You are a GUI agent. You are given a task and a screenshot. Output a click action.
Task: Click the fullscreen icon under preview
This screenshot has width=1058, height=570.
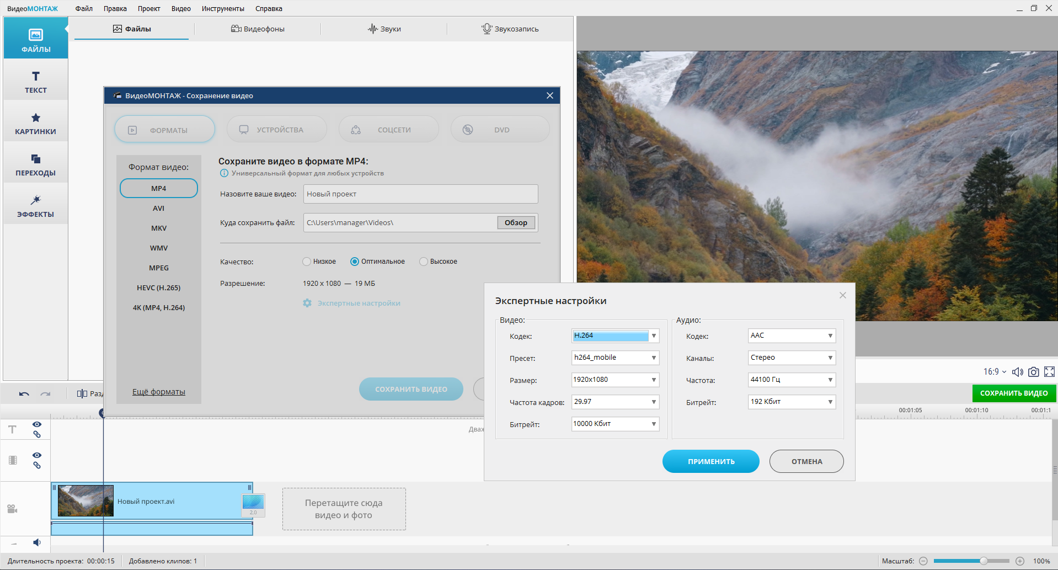(1049, 372)
